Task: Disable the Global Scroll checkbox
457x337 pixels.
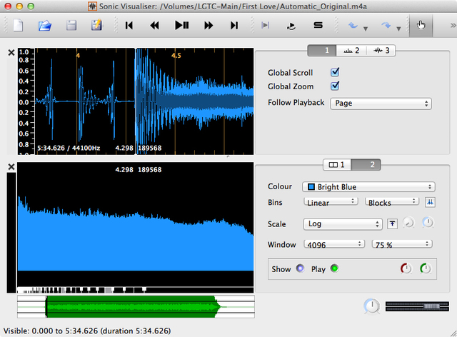Action: coord(335,73)
